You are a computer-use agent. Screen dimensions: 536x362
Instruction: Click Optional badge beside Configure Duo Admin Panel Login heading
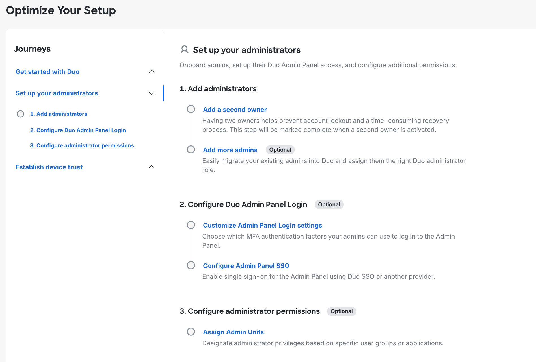[x=329, y=204]
